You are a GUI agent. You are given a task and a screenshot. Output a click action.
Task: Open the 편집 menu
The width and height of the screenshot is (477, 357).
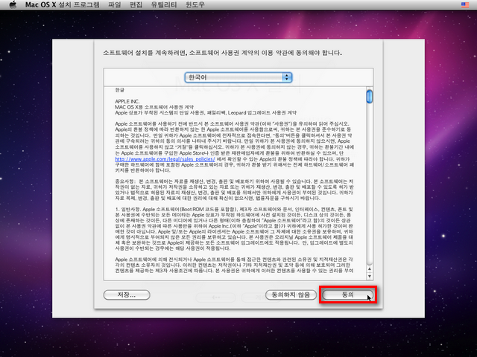coord(136,5)
